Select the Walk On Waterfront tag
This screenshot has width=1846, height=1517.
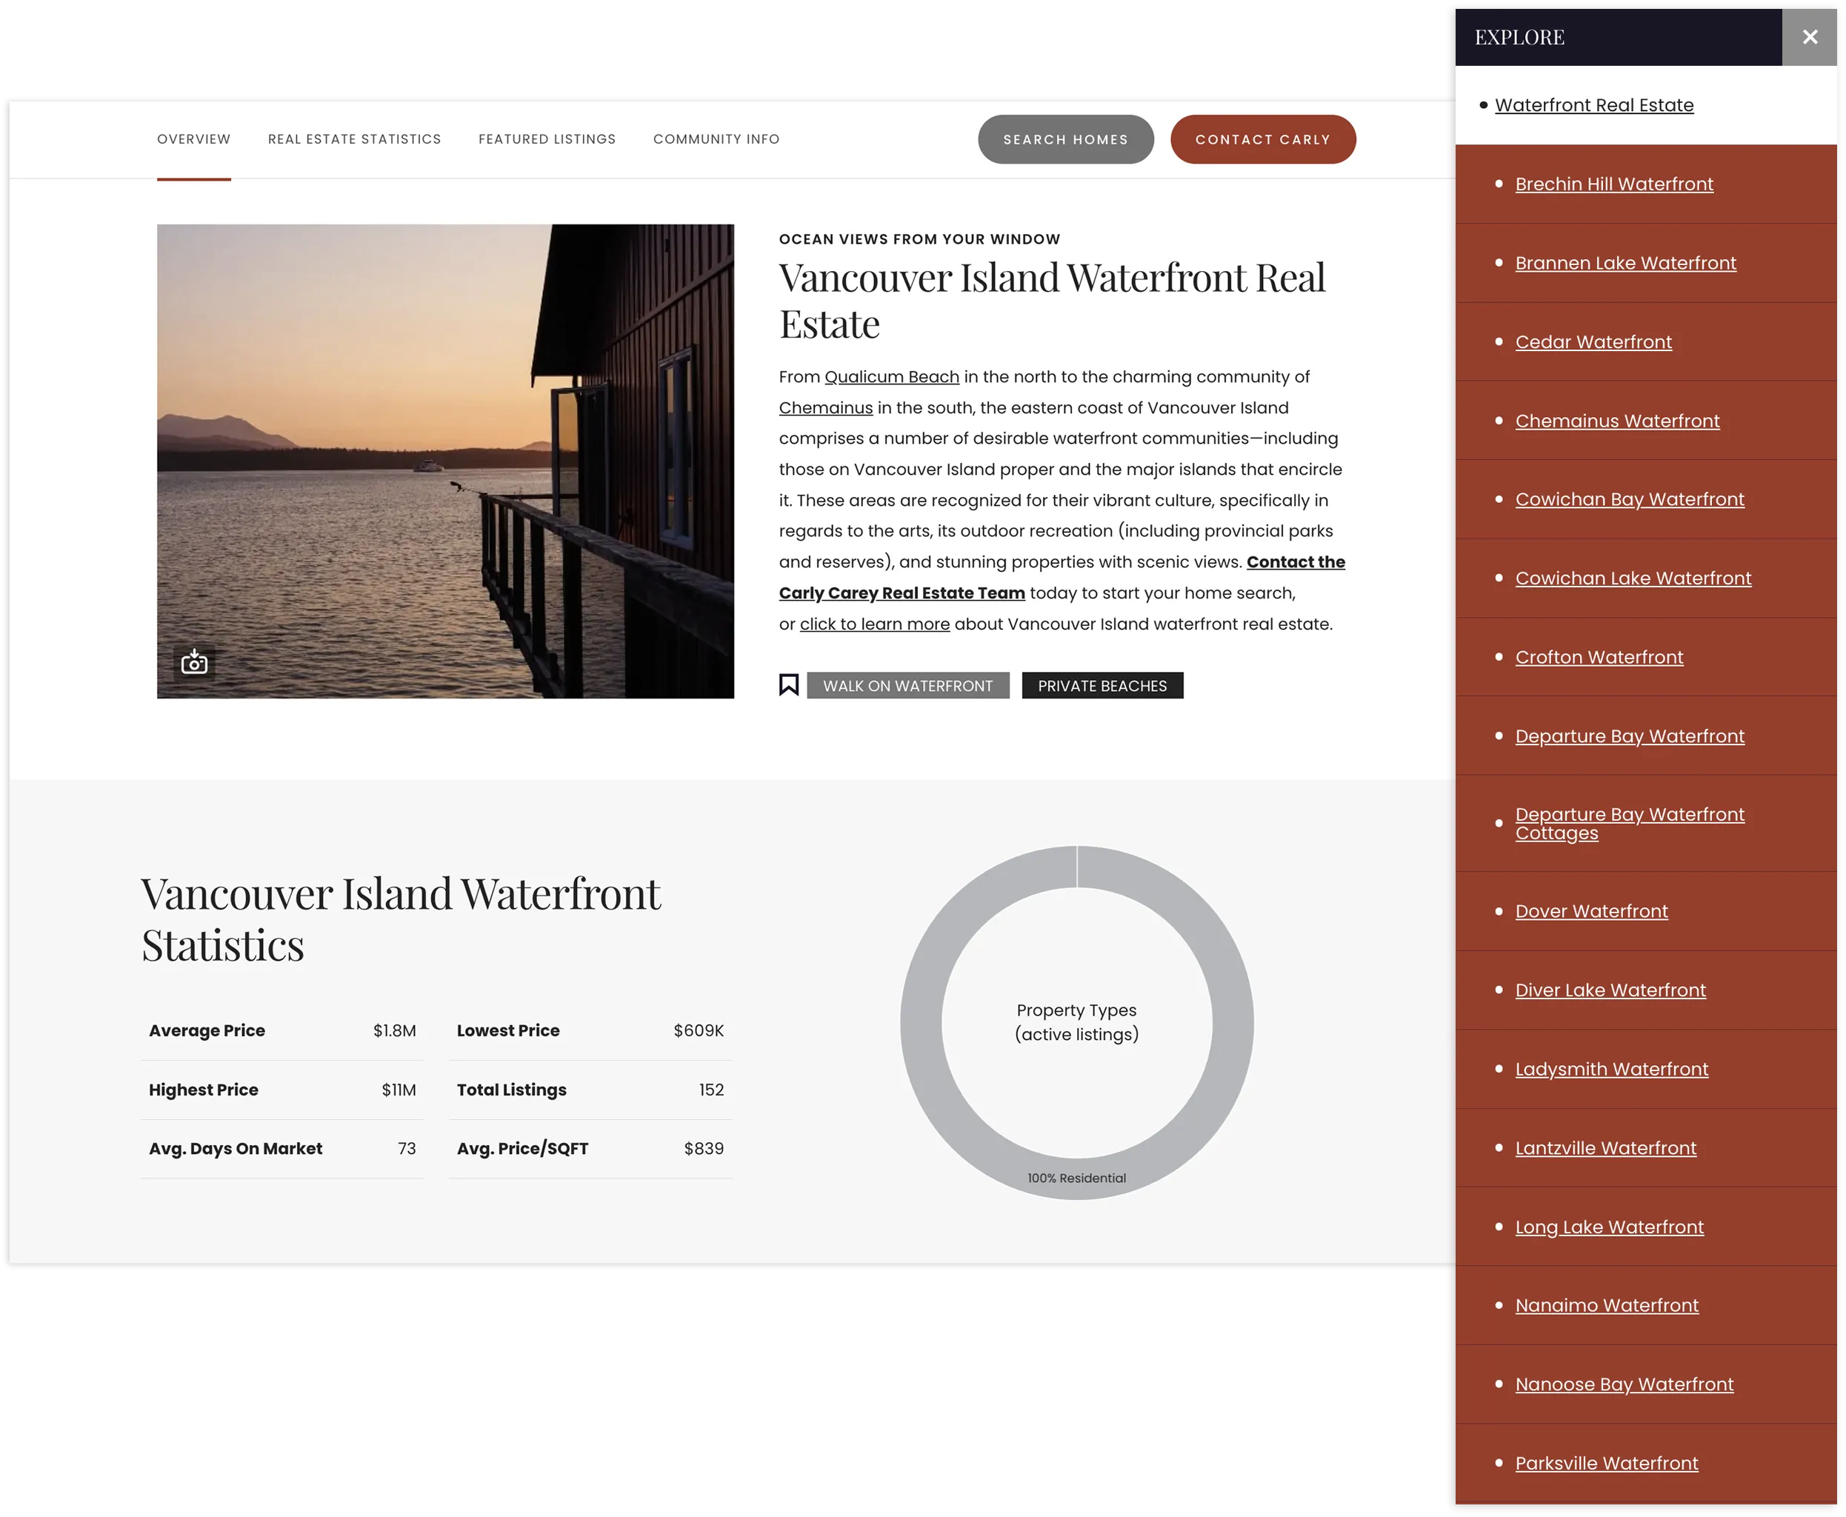tap(907, 686)
